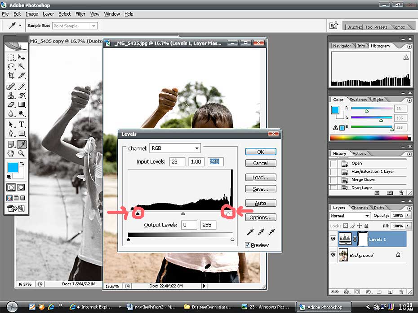
Task: Switch to the Swatches tab
Action: [x=358, y=100]
